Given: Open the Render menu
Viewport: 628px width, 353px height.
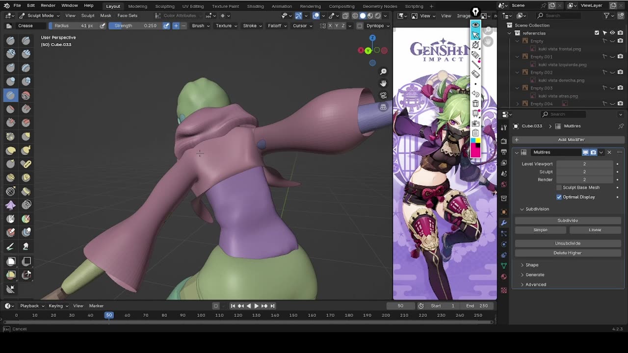Looking at the screenshot, I should (x=48, y=5).
